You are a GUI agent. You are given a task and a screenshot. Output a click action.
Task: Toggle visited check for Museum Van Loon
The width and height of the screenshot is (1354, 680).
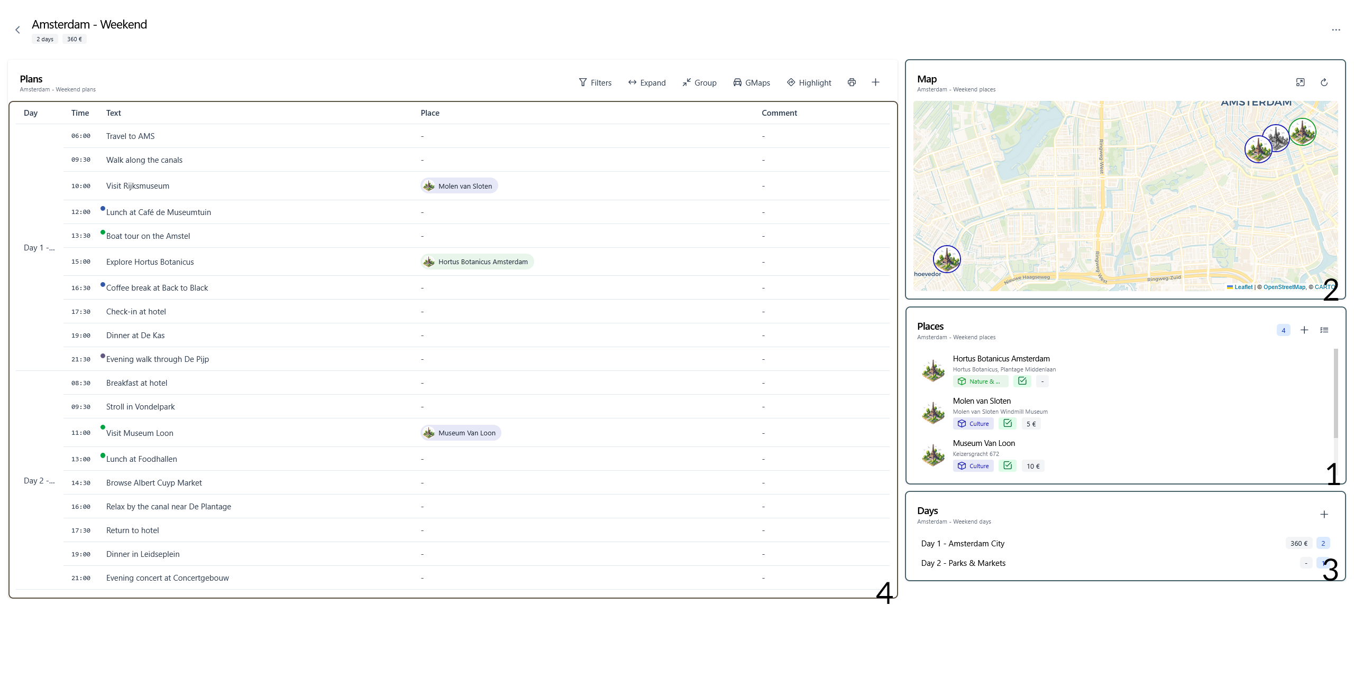pyautogui.click(x=1007, y=465)
